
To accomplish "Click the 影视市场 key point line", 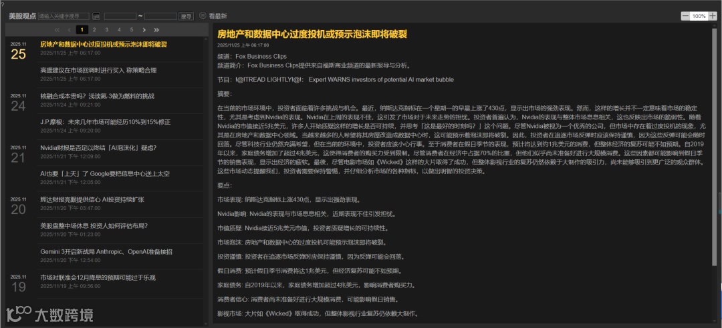I will (x=318, y=314).
